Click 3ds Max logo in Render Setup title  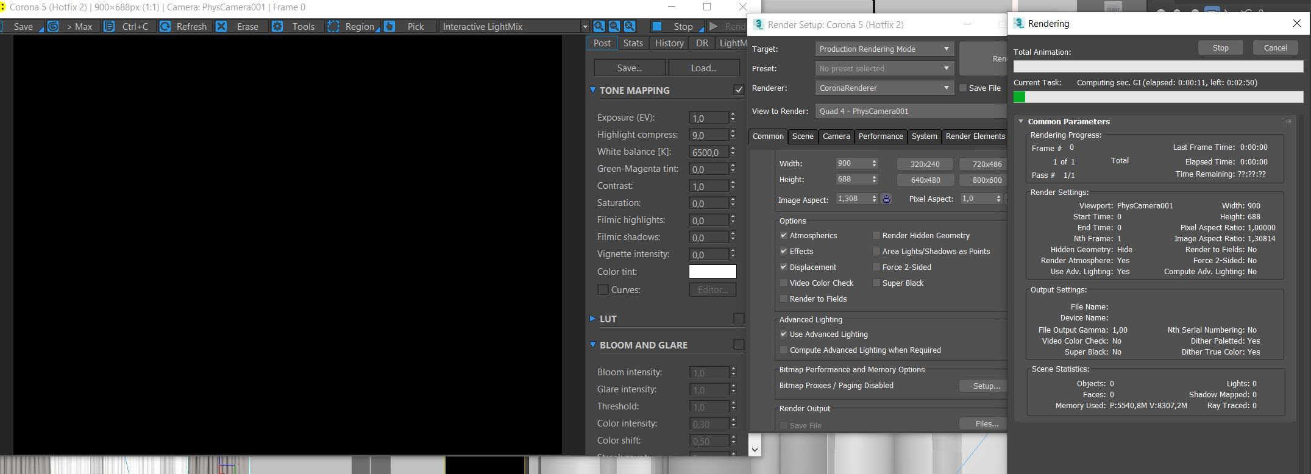pos(758,24)
